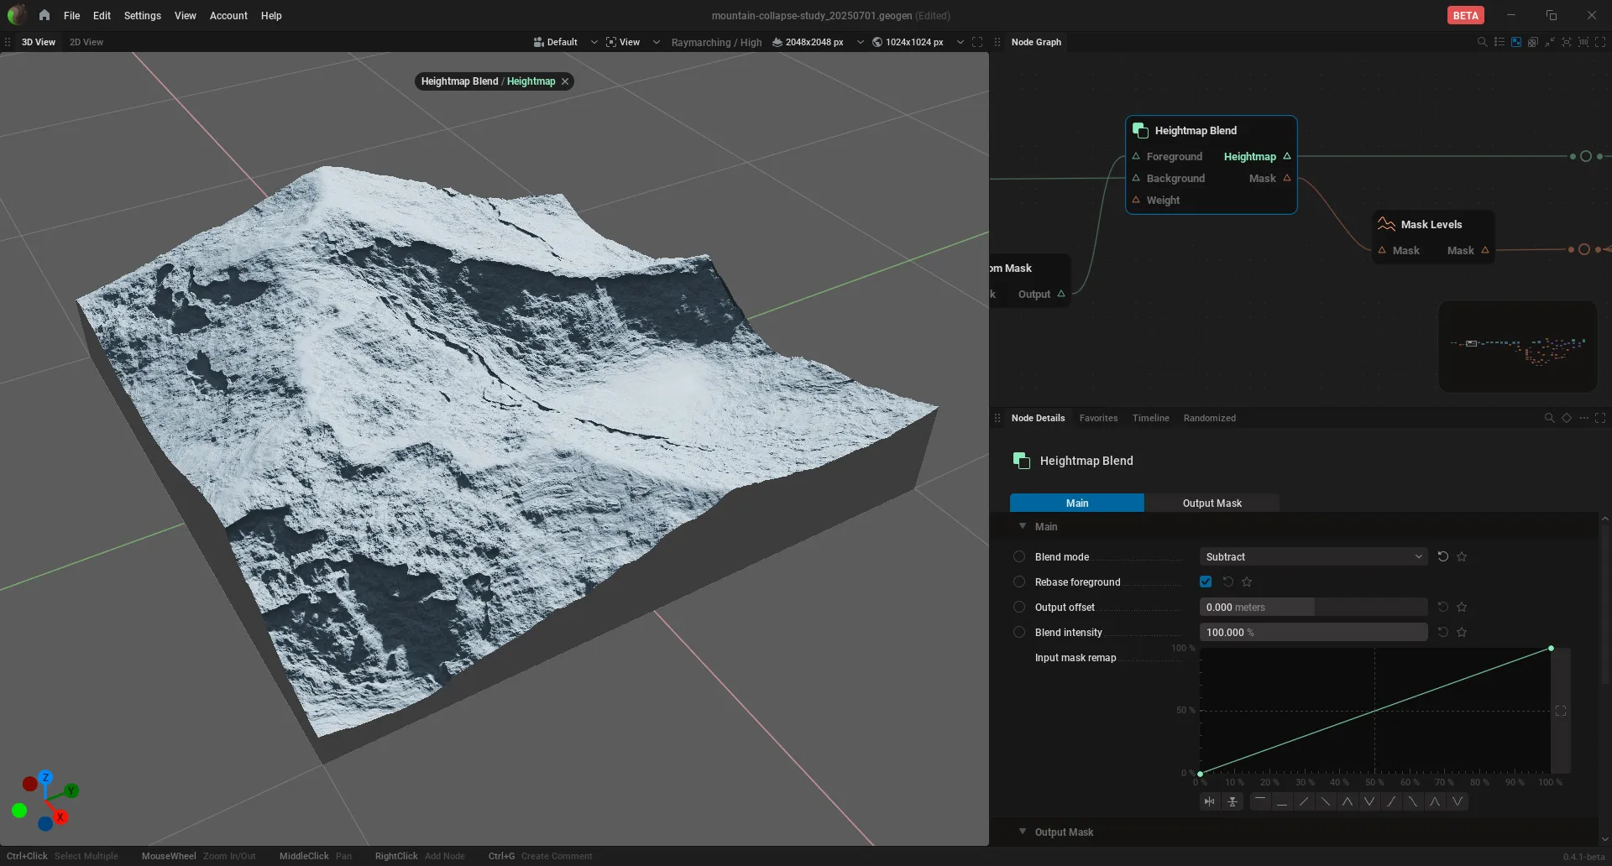
Task: Toggle the Output offset exposure circle
Action: pos(1019,607)
